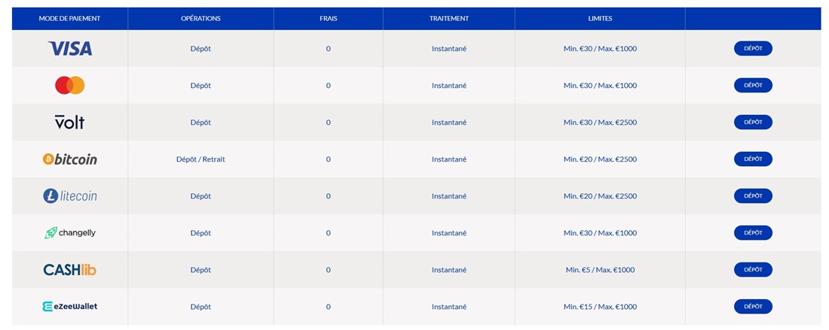This screenshot has height=330, width=829.
Task: Start a Bitcoin deposit with Dépôt button
Action: point(753,159)
